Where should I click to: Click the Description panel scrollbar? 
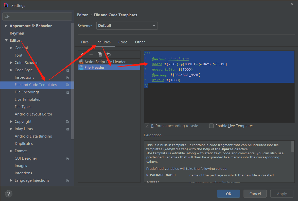click(x=293, y=146)
